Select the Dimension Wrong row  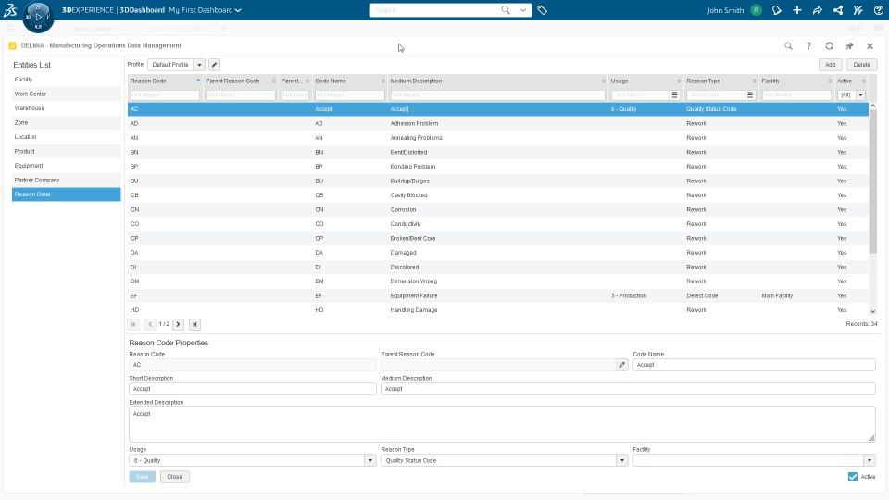[498, 281]
